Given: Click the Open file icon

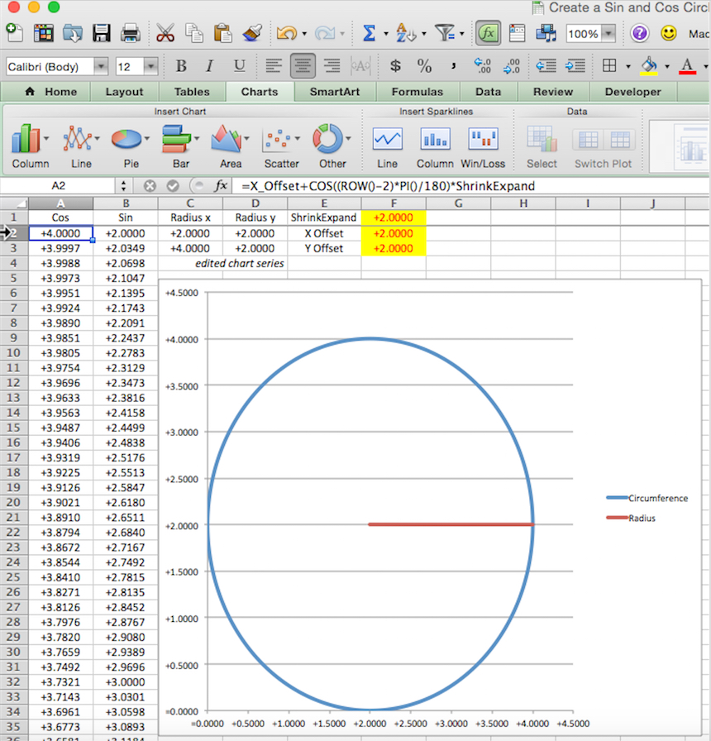Looking at the screenshot, I should coord(72,34).
